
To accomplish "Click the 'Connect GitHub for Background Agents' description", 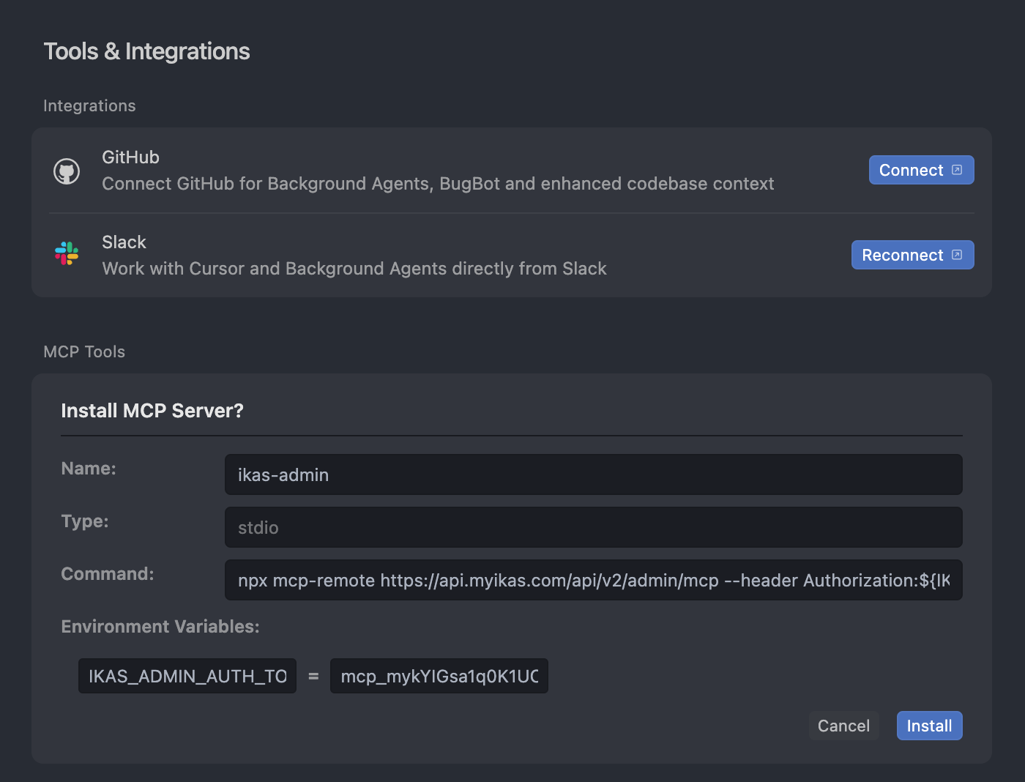I will click(x=438, y=184).
